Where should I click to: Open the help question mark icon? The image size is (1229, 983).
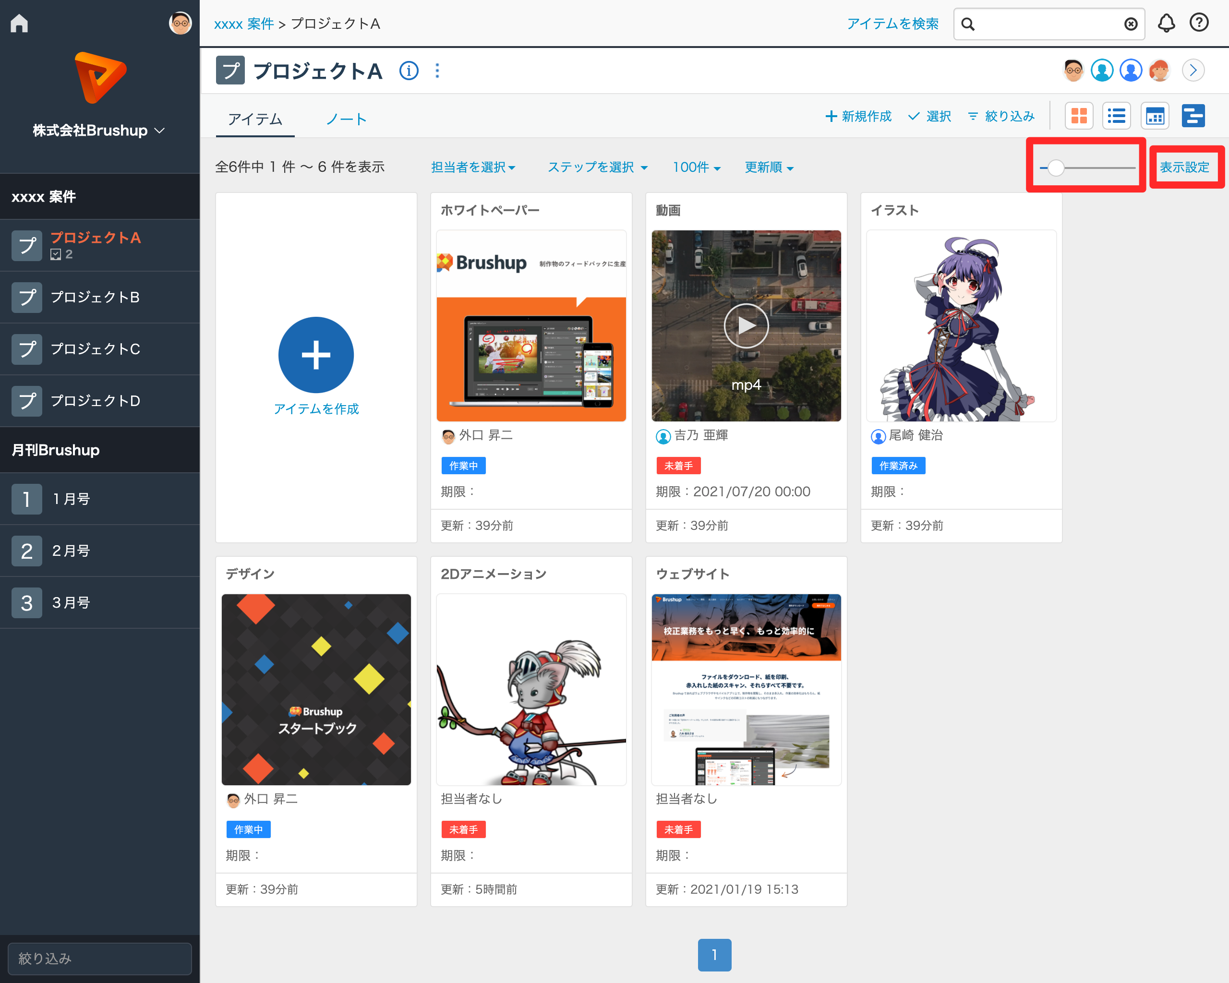[x=1199, y=24]
